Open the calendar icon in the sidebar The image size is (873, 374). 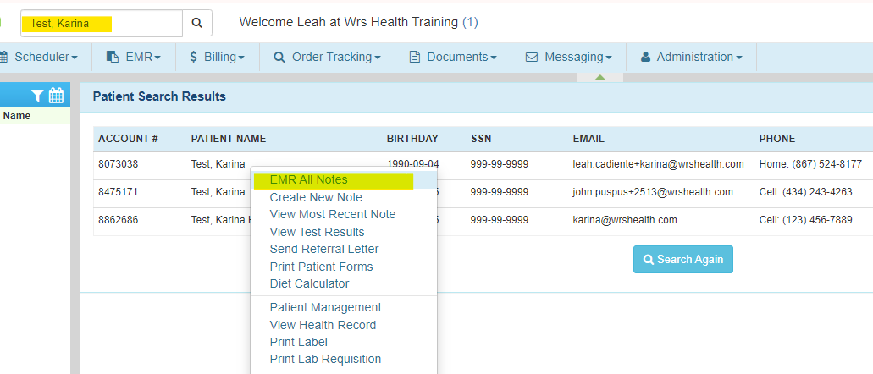[x=56, y=96]
